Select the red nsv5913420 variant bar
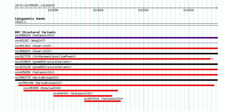Viewport: 225px width, 111px height. pos(116,48)
